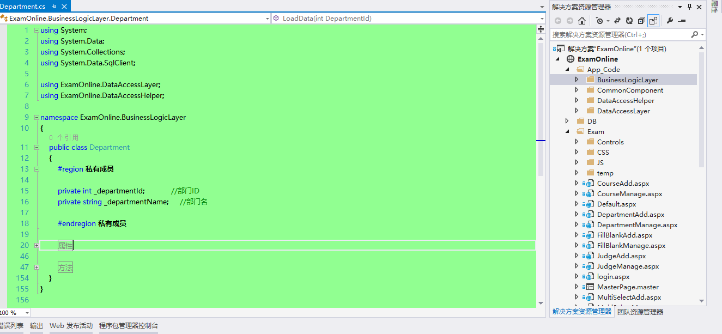Select DataAccessLayer in the tree
The width and height of the screenshot is (722, 334).
click(x=623, y=111)
